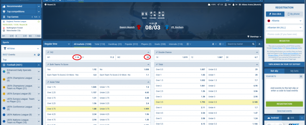Switch to Popular (312) tab
306x125 pixels.
click(131, 44)
